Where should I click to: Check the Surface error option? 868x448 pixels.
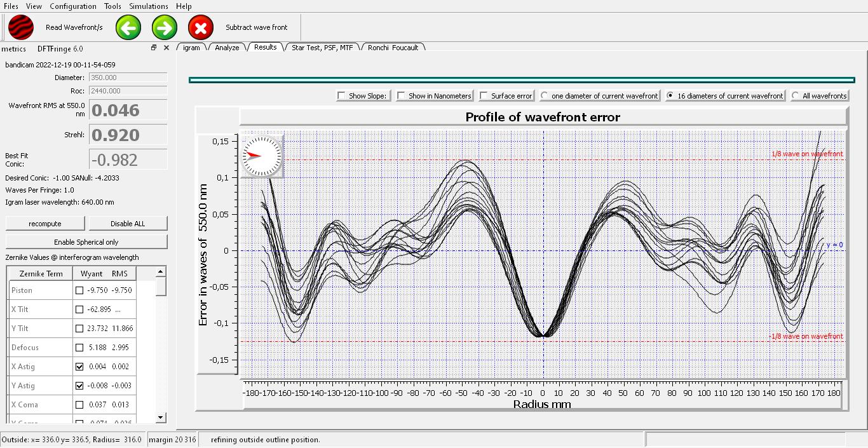tap(484, 96)
